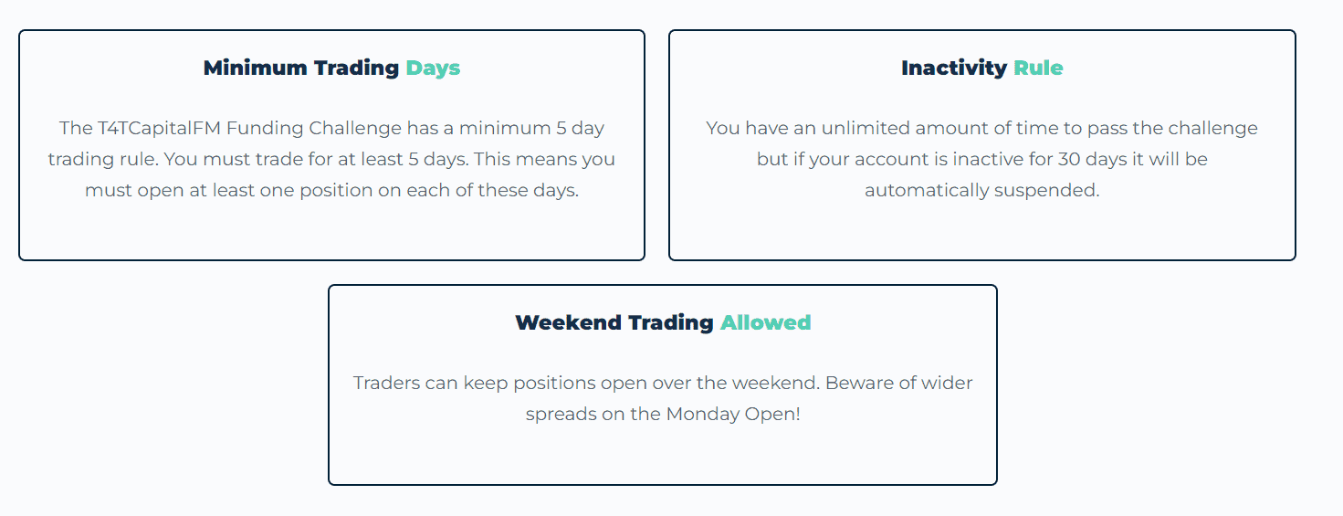Click the green word "Allowed"
Viewport: 1343px width, 516px height.
[x=765, y=322]
